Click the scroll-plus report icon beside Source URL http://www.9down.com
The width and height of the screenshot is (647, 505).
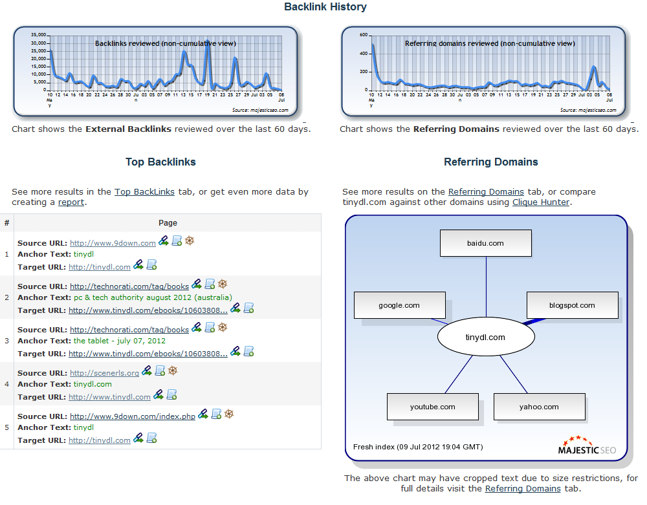pos(177,241)
